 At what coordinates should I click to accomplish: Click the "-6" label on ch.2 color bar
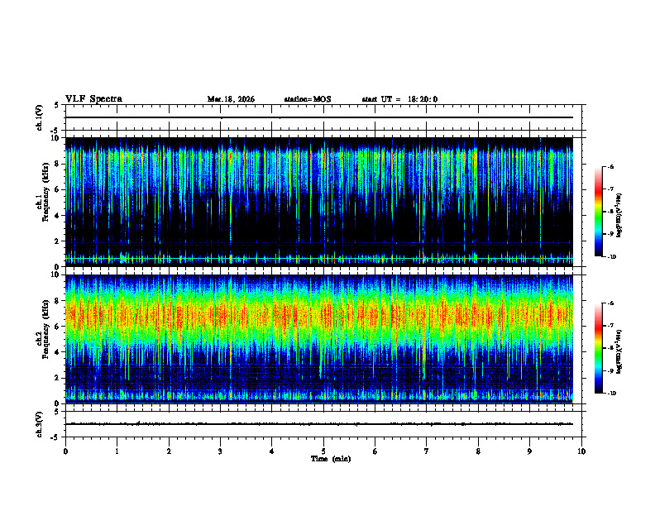[610, 303]
